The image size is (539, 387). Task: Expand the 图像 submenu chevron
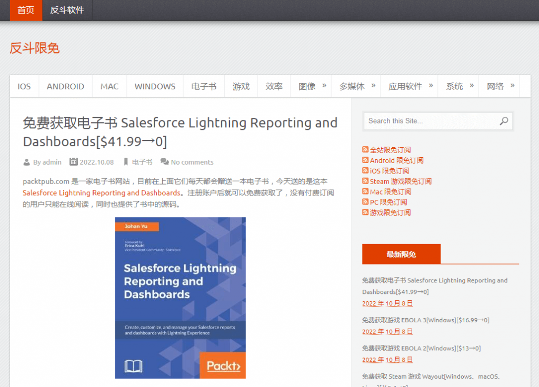(325, 86)
